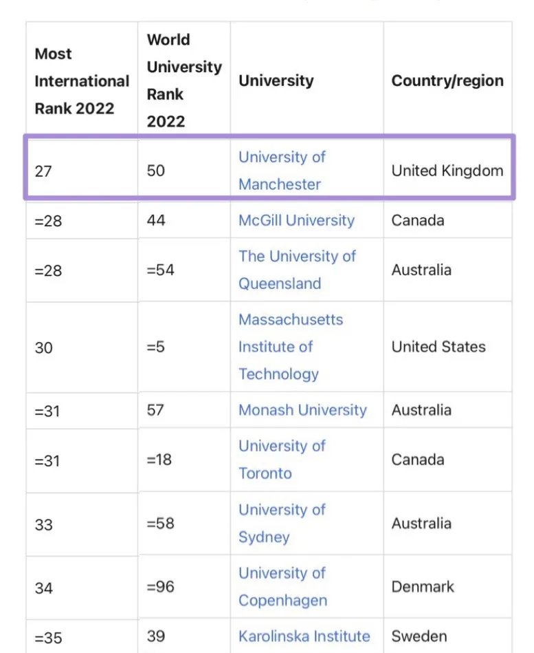
Task: Open the Monash University link
Action: click(303, 410)
